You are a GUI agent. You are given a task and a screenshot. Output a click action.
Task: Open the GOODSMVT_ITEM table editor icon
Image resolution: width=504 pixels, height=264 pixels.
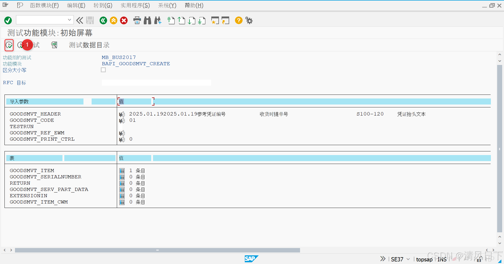coord(122,170)
